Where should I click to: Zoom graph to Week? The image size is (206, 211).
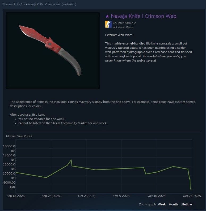162,204
